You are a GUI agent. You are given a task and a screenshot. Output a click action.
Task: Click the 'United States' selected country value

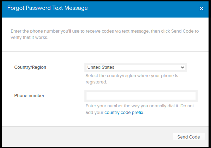tap(101, 67)
